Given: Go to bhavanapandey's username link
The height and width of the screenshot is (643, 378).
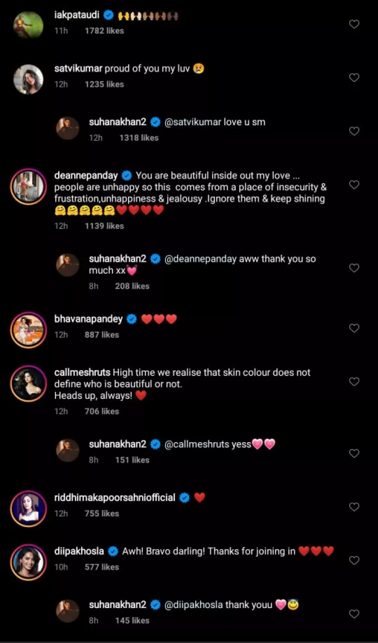Looking at the screenshot, I should 88,319.
